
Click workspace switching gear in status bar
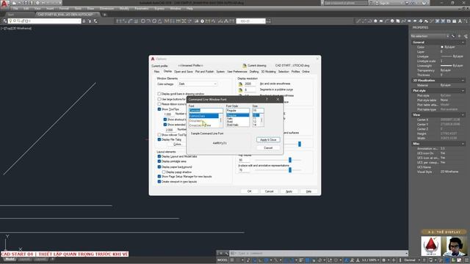click(384, 260)
